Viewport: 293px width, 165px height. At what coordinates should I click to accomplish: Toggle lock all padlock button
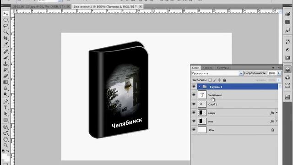coord(224,80)
